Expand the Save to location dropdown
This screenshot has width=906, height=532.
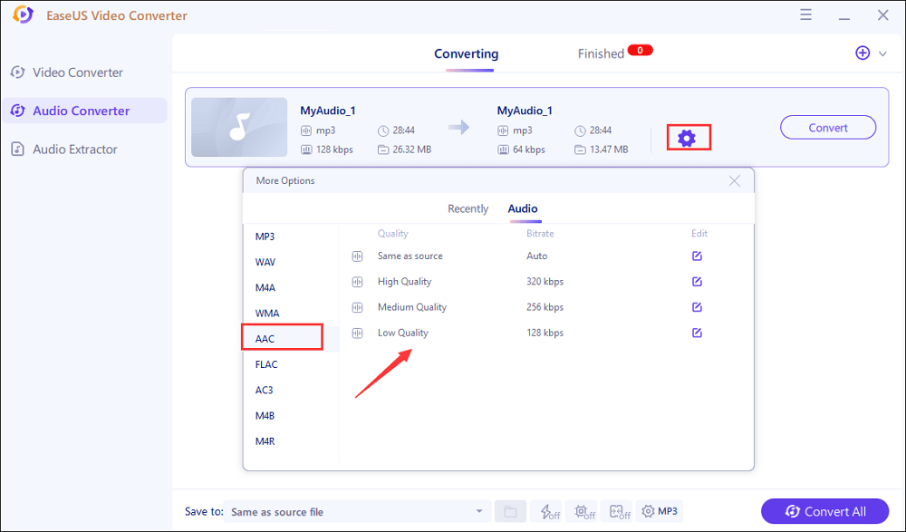point(479,512)
